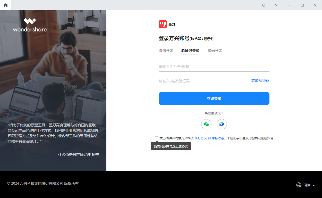Switch to the 验证码登录 tab
The width and height of the screenshot is (322, 198).
[190, 51]
